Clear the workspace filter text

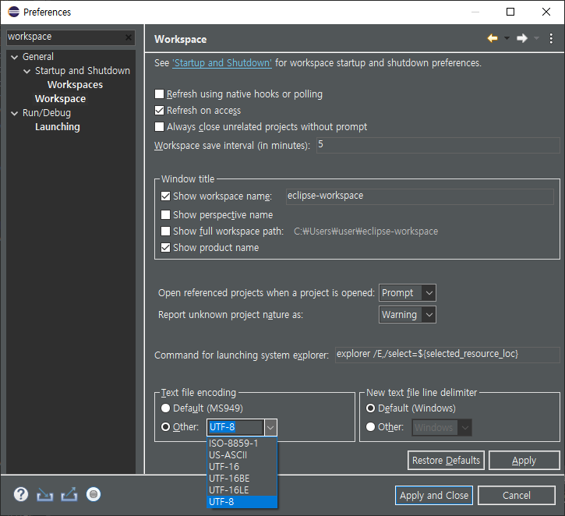[x=129, y=37]
